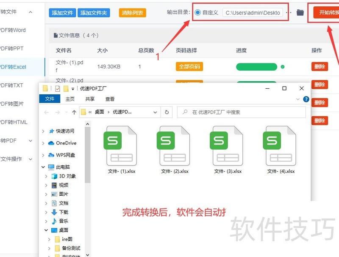Go up one folder level arrow
Screen dimensions: 339x257
[x=74, y=112]
